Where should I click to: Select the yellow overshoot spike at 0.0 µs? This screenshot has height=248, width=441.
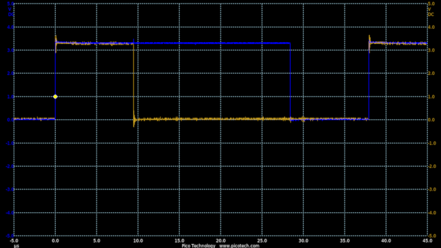click(x=56, y=39)
